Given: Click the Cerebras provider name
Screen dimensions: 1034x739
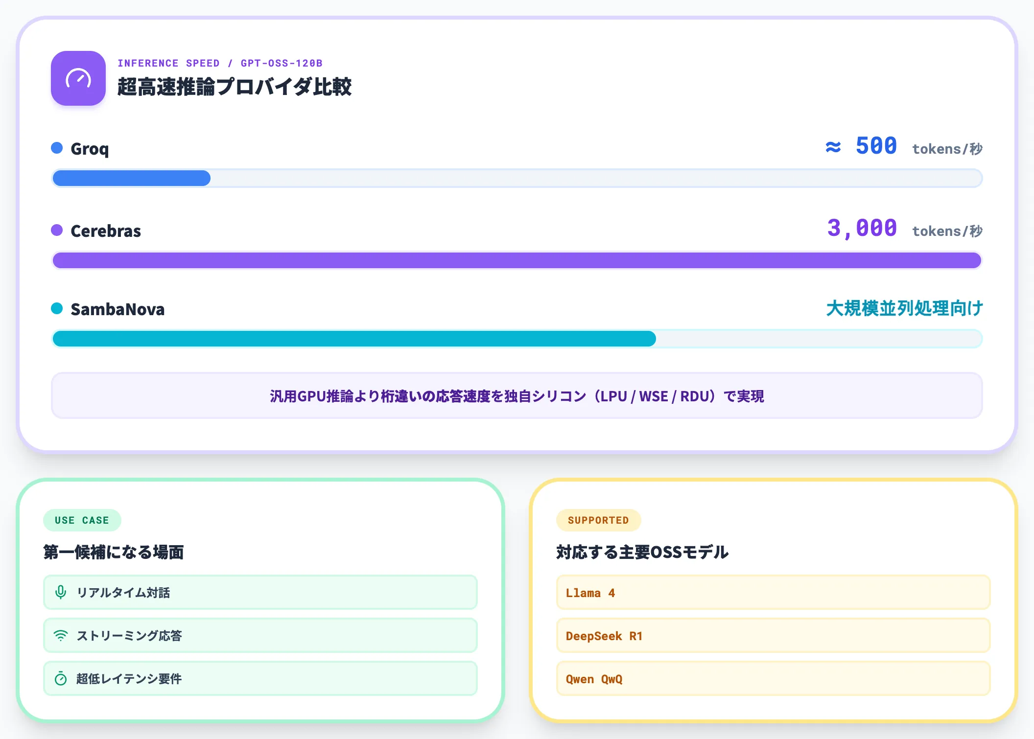Looking at the screenshot, I should 106,231.
